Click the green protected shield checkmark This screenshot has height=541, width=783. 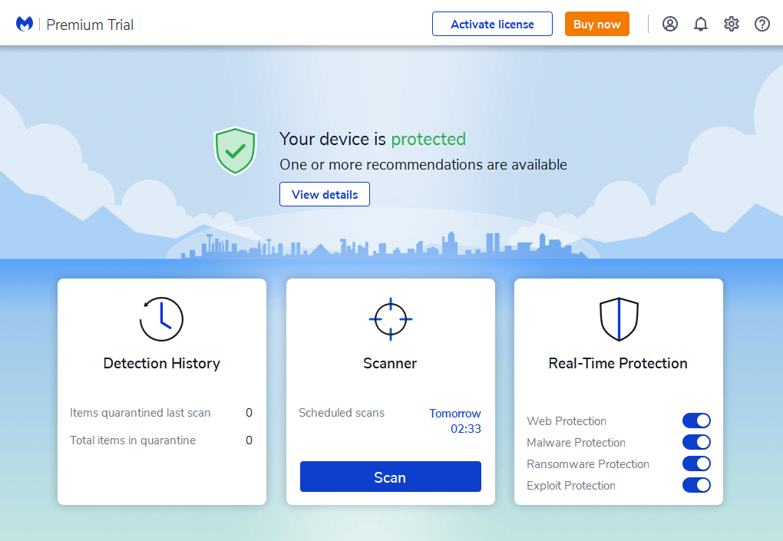point(235,151)
